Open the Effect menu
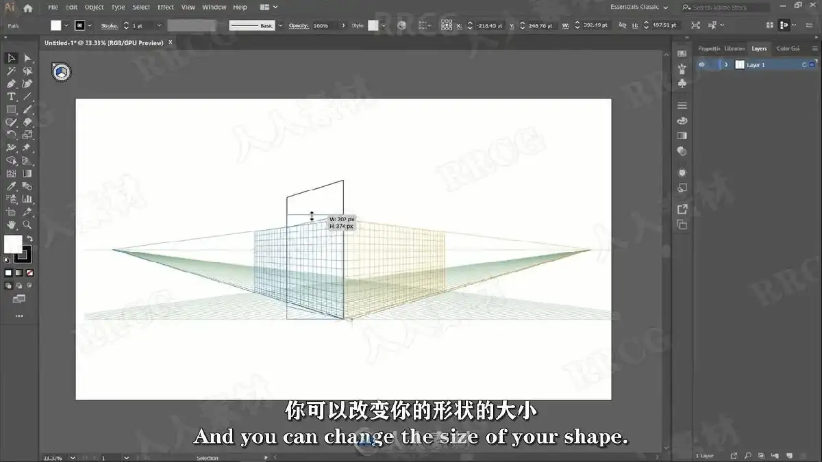 pos(166,7)
